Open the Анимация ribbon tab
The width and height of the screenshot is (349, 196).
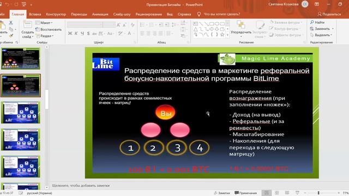point(100,14)
